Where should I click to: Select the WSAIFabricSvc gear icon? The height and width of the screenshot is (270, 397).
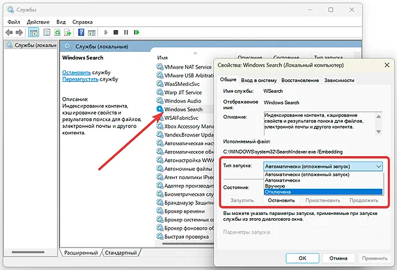(160, 118)
